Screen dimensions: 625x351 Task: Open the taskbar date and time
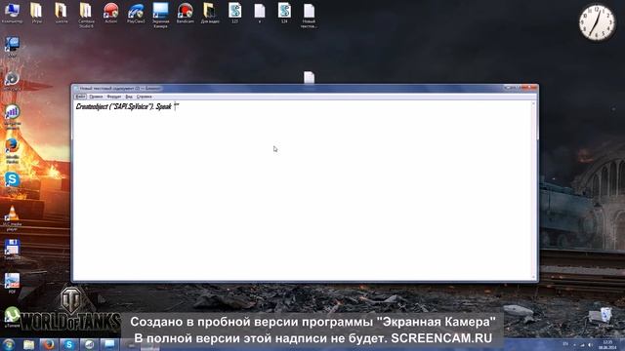[607, 344]
